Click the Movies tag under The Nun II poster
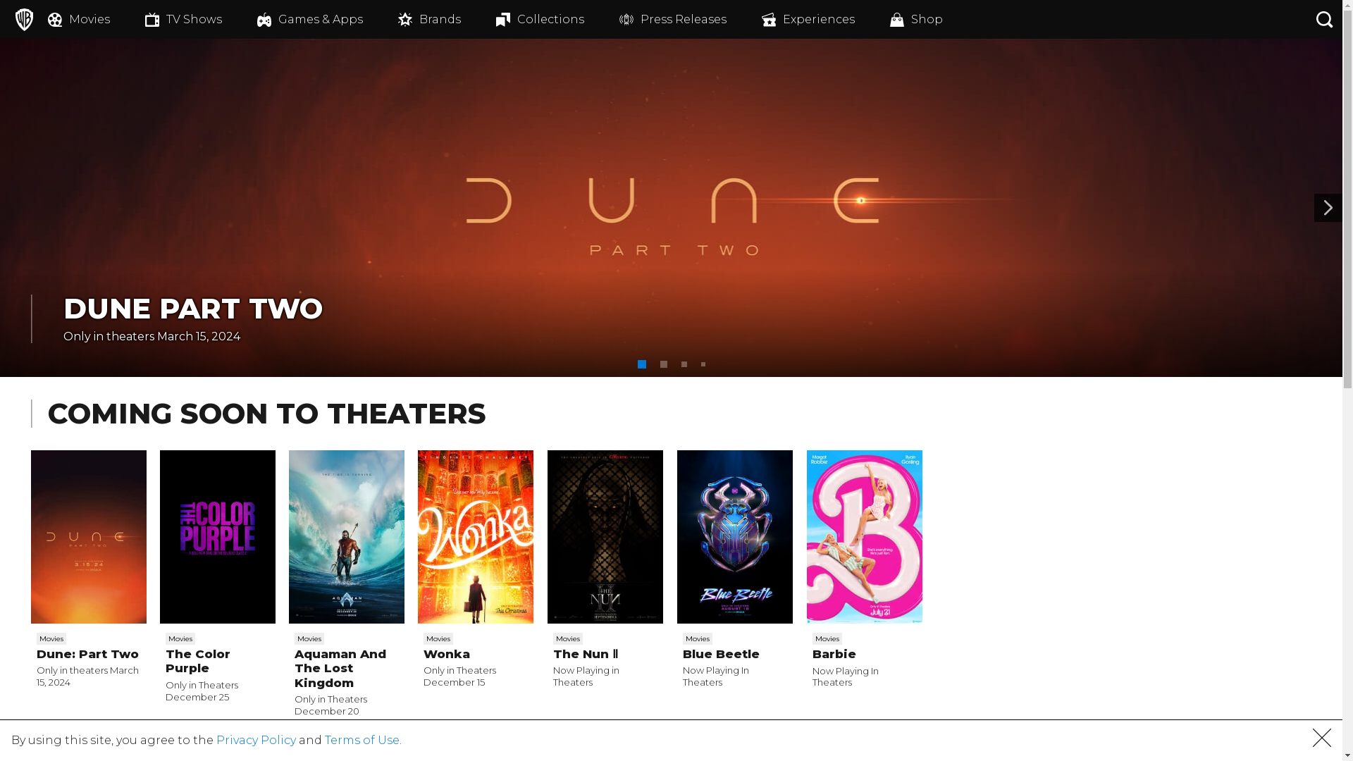The height and width of the screenshot is (761, 1353). pyautogui.click(x=568, y=638)
